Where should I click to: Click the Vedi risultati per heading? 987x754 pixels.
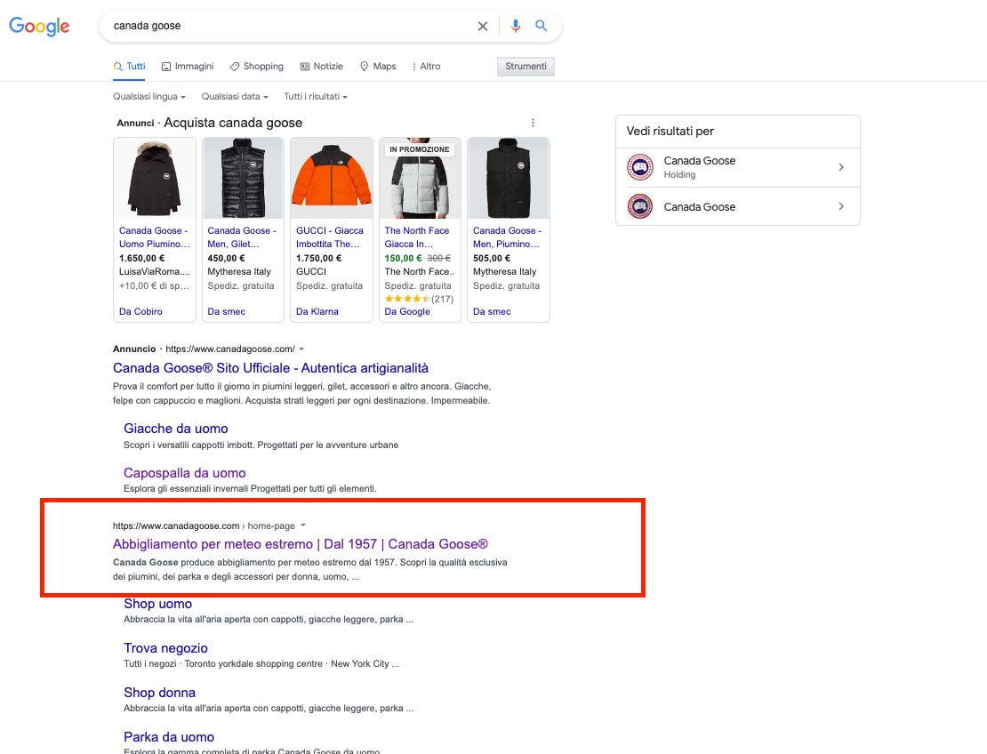point(670,132)
